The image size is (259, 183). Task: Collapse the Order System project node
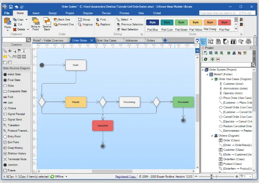[x=203, y=70]
